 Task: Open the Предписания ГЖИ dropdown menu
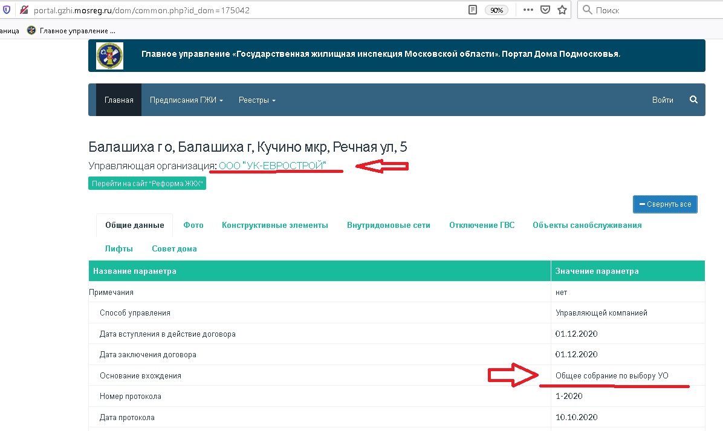click(186, 100)
